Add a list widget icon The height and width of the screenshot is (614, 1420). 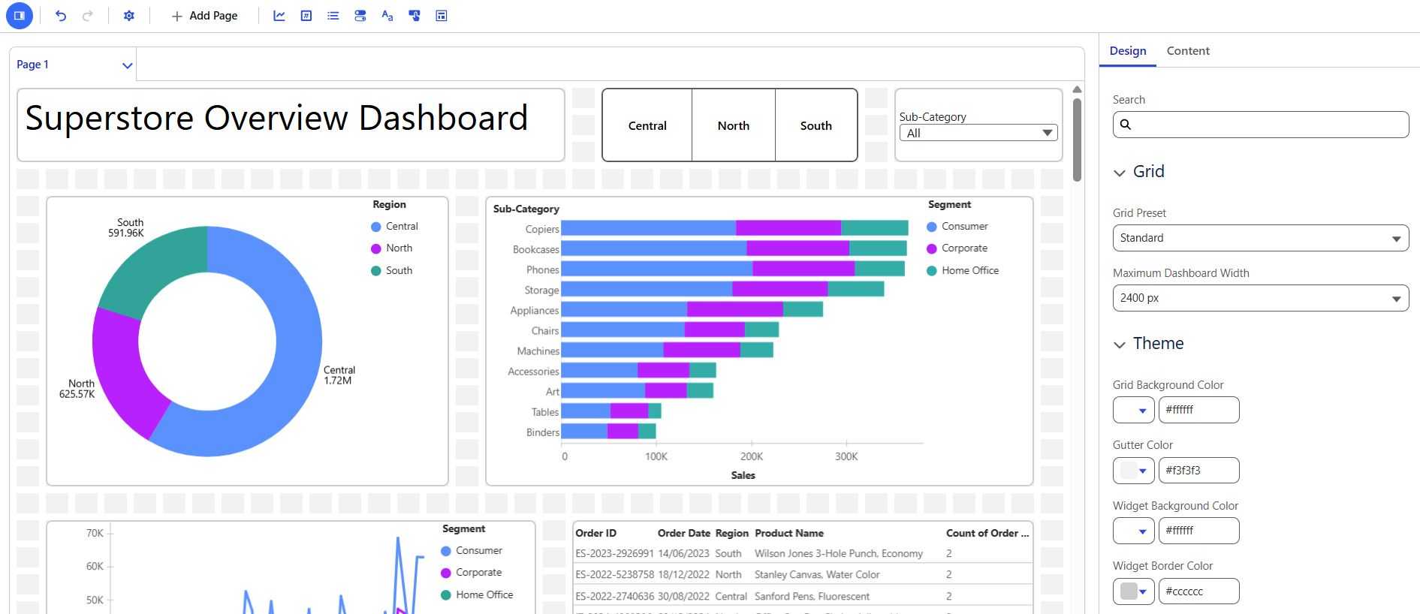coord(333,16)
